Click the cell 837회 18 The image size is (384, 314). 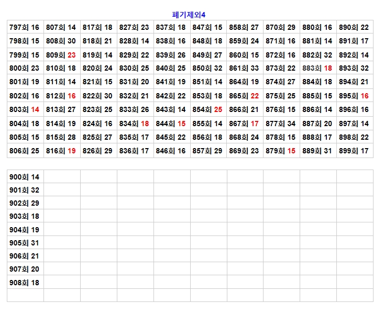click(x=171, y=27)
